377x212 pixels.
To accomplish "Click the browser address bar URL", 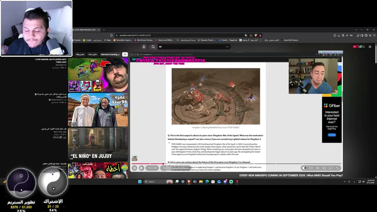I will point(135,35).
